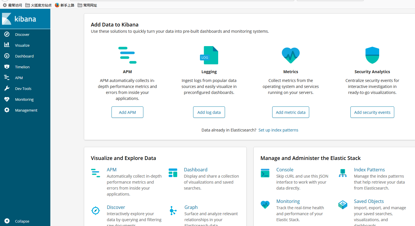Click the Add metric data button
The width and height of the screenshot is (415, 226).
(x=291, y=112)
